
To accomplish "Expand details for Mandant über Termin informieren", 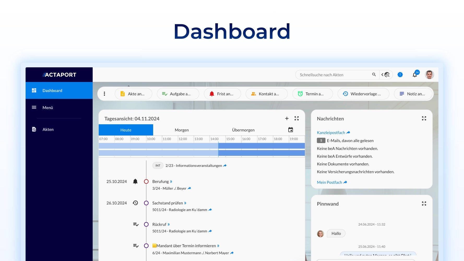I will 218,246.
